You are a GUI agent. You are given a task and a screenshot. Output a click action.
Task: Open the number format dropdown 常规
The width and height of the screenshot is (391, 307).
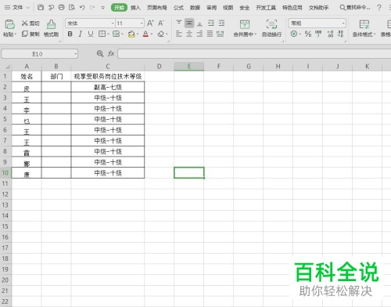point(343,23)
